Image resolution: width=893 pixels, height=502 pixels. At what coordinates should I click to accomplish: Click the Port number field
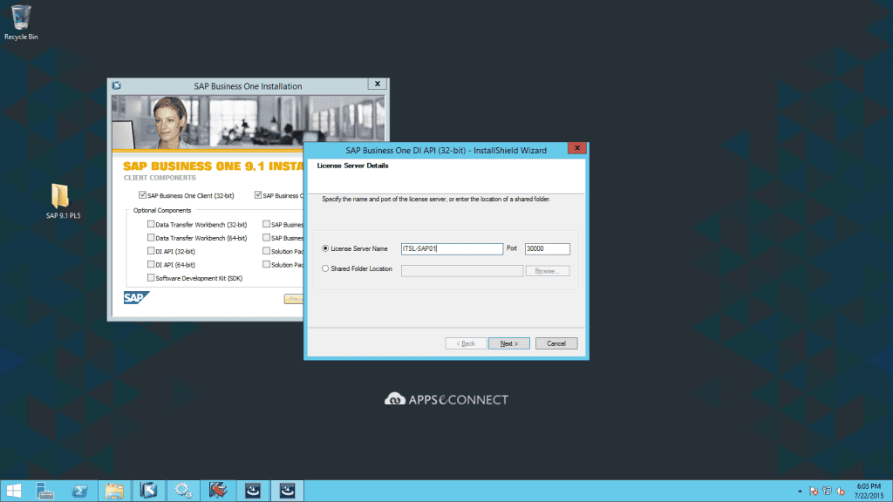click(547, 249)
